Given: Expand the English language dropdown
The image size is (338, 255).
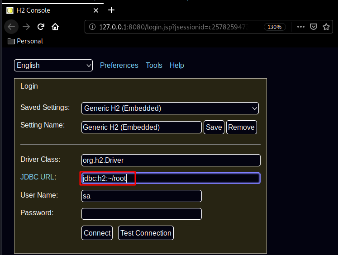Looking at the screenshot, I should (x=53, y=66).
